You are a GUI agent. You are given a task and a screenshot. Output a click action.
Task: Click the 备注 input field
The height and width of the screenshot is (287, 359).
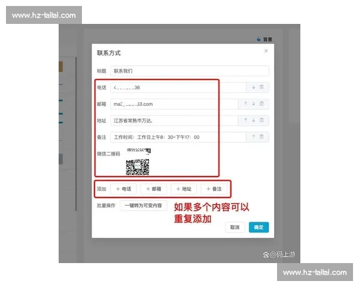click(178, 137)
